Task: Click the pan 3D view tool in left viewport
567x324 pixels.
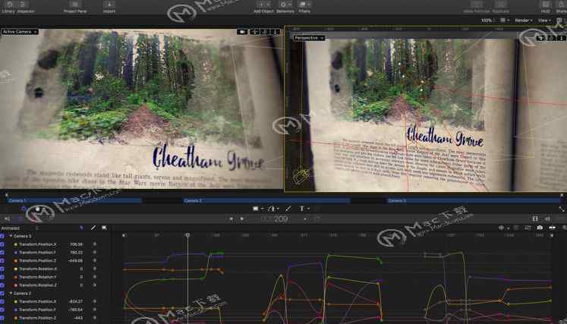Action: [x=254, y=32]
